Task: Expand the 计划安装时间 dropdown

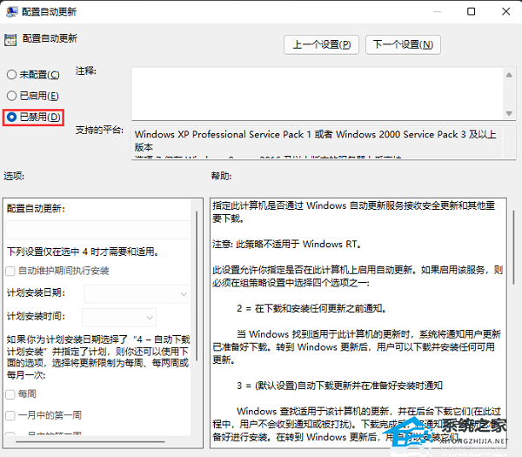Action: pos(119,316)
